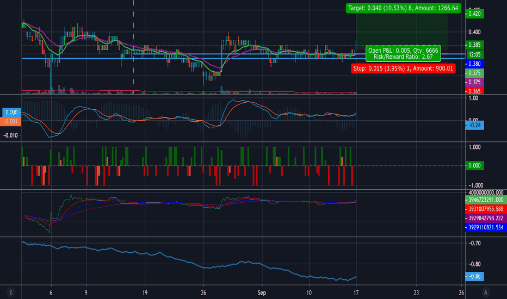Screen dimensions: 507x299
Task: Click the blue -0.86 bottom indicator label
Action: 474,276
